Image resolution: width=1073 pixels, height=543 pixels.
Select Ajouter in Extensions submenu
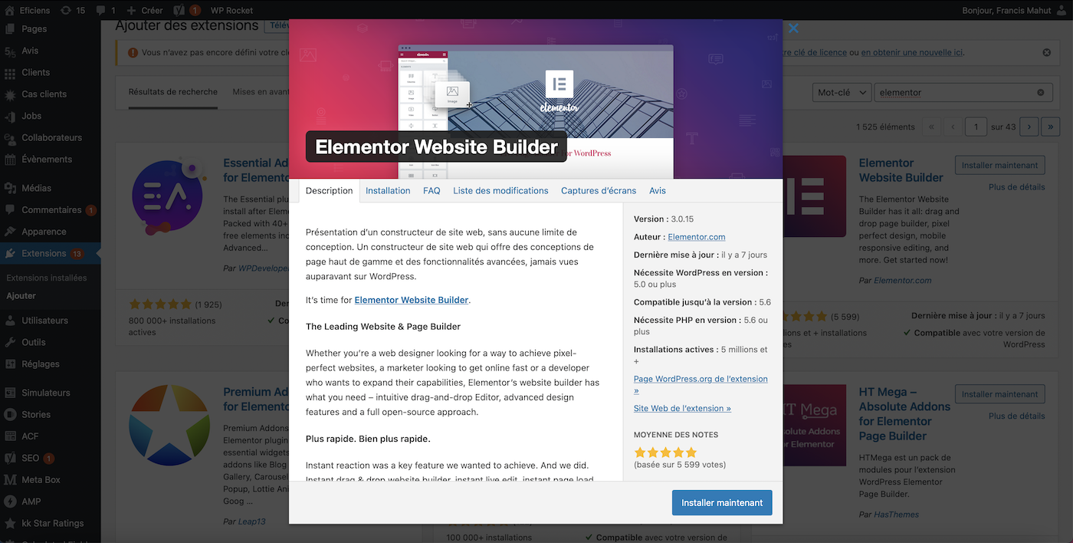pos(21,296)
